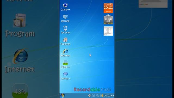
Task: Click the Wi-Fi tray icon
Action: coord(97,96)
